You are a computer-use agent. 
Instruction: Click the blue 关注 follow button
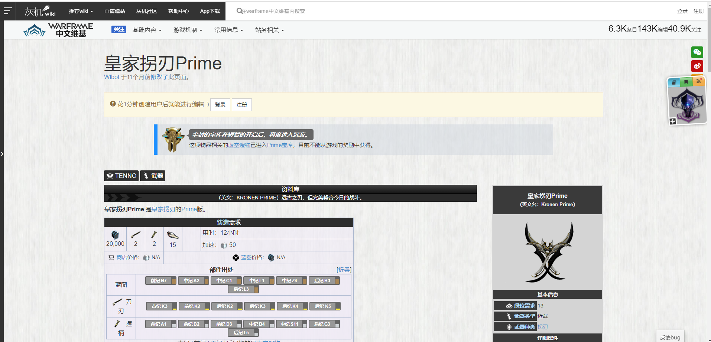(119, 29)
